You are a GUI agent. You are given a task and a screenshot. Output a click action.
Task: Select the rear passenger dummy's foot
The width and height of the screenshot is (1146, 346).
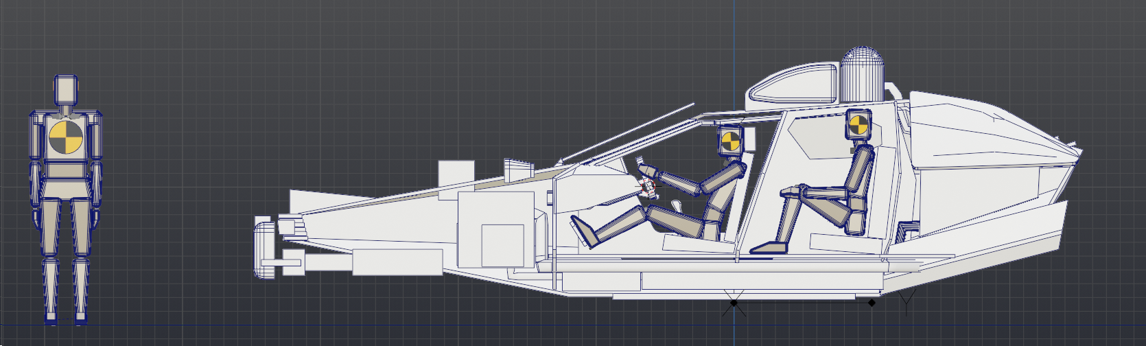770,247
